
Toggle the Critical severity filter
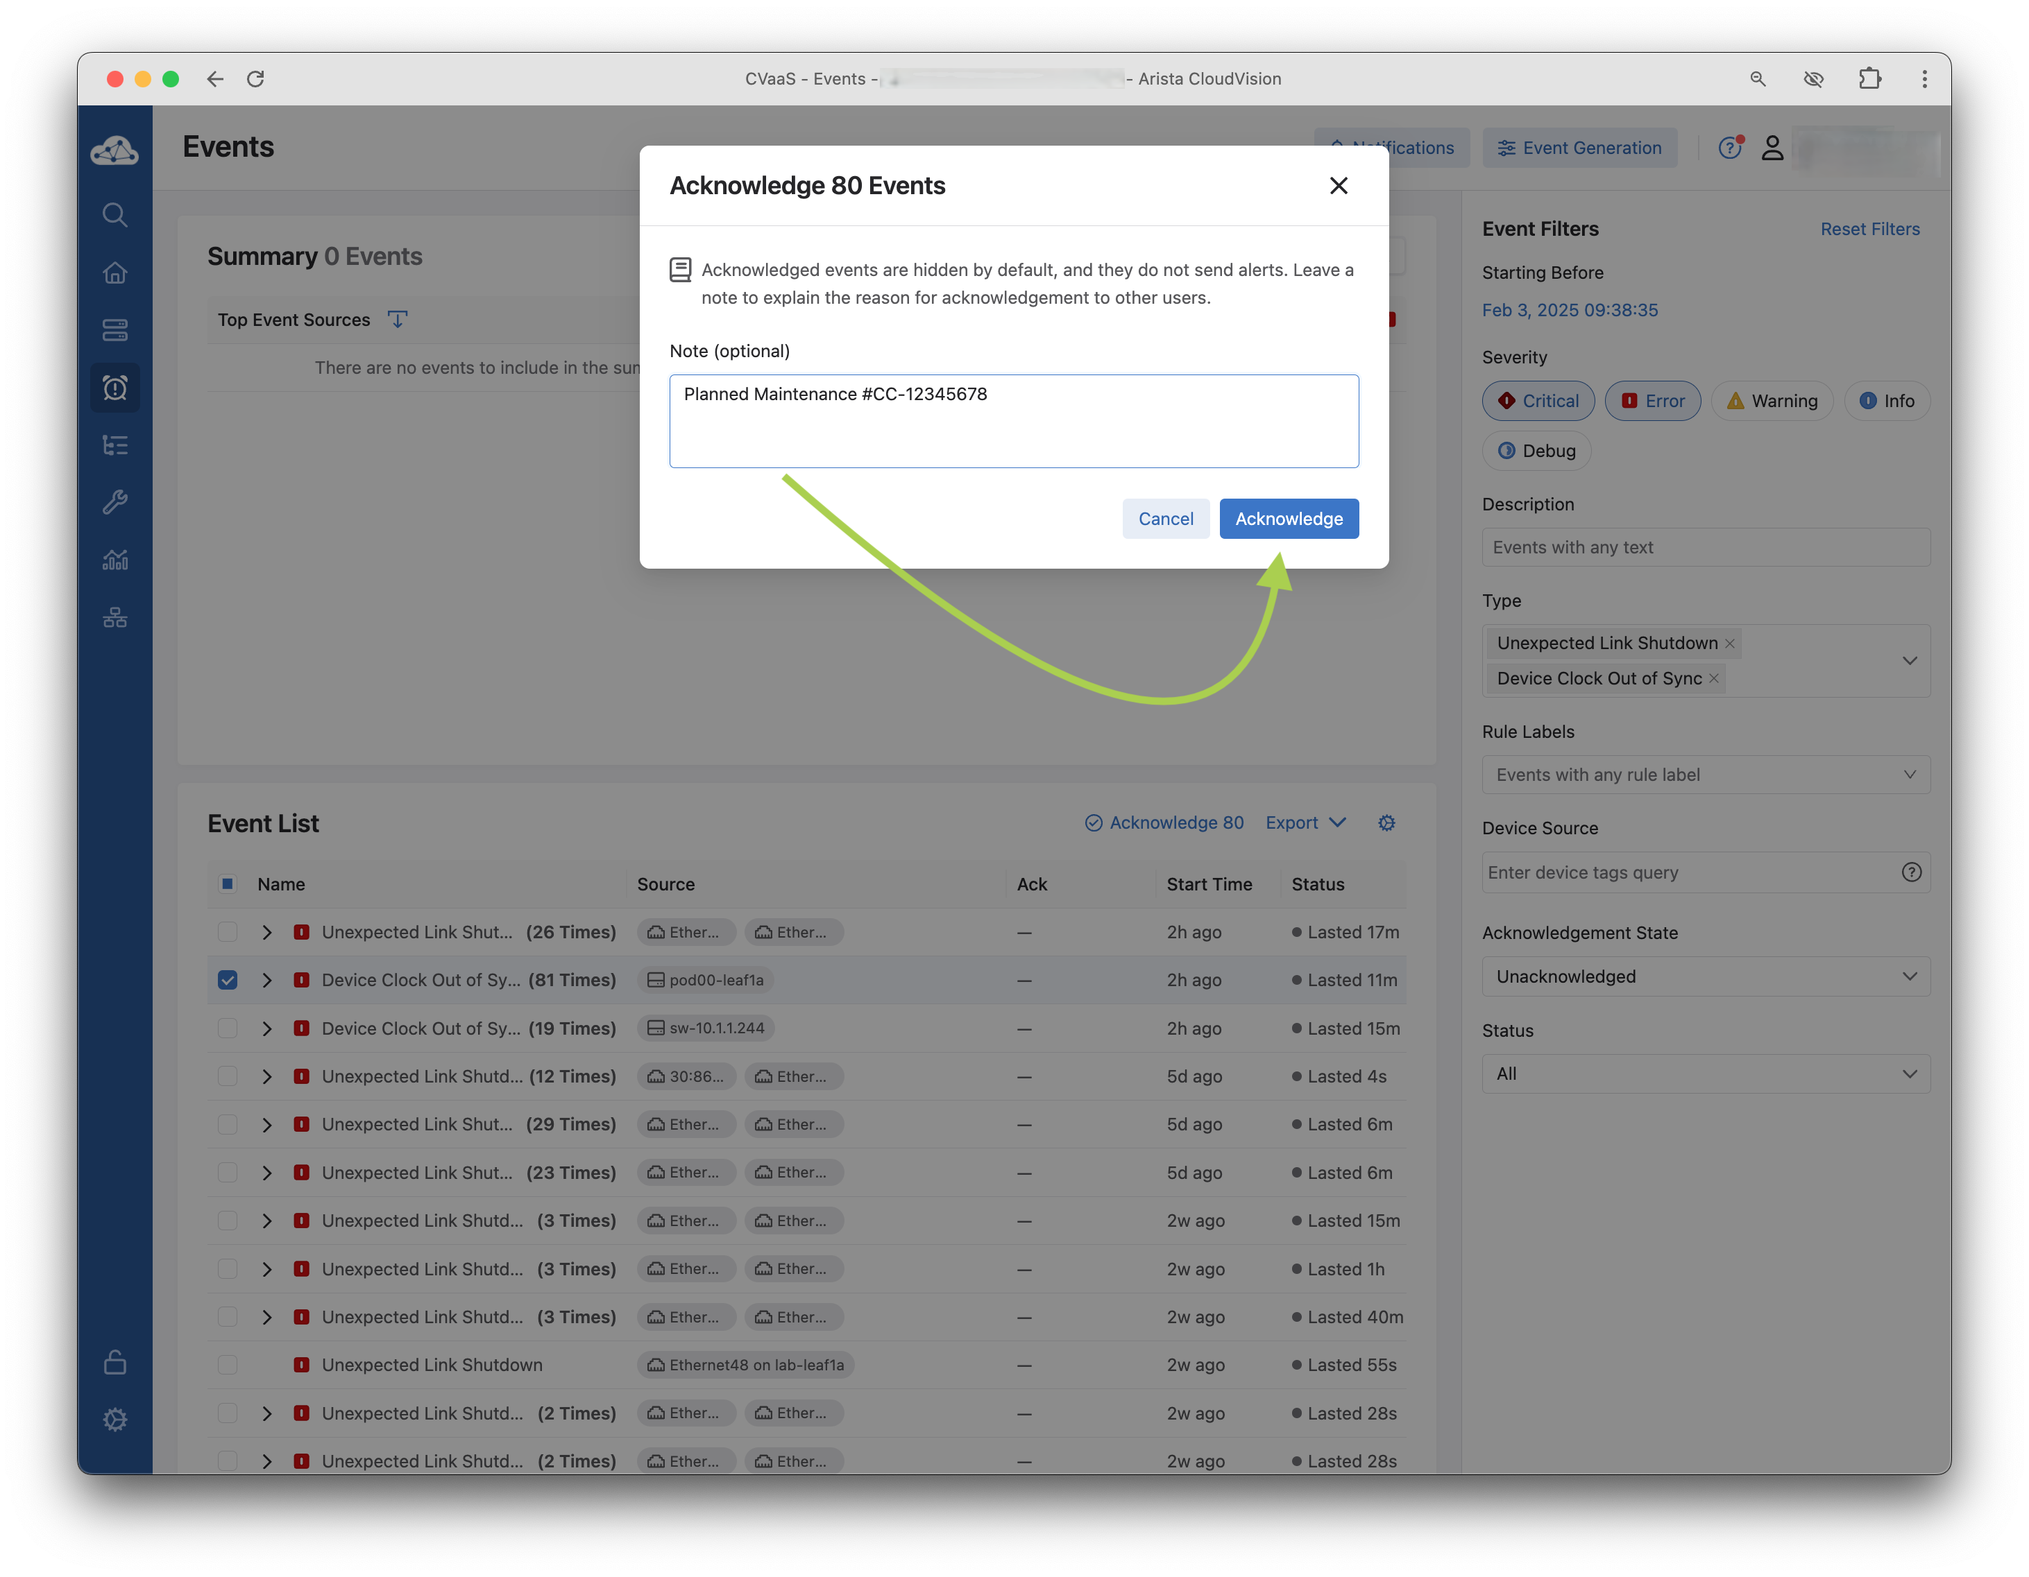pyautogui.click(x=1538, y=401)
